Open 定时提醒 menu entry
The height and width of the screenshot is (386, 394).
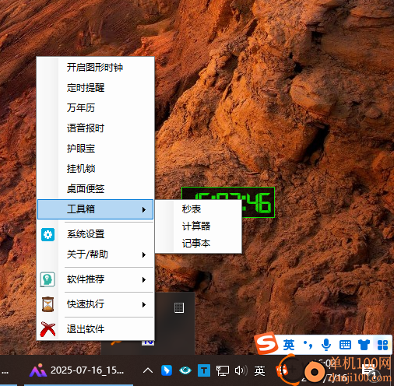(95, 88)
